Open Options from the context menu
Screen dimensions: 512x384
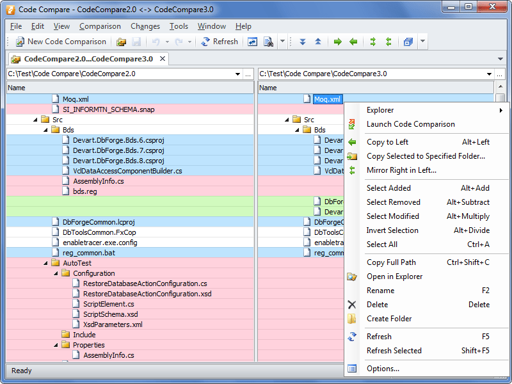coord(428,369)
